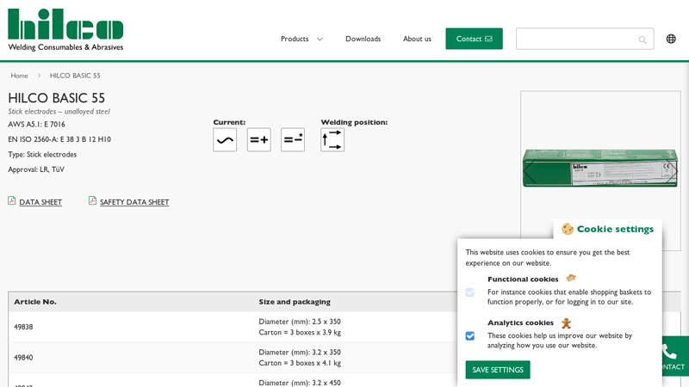Open the Downloads menu item

tap(363, 39)
